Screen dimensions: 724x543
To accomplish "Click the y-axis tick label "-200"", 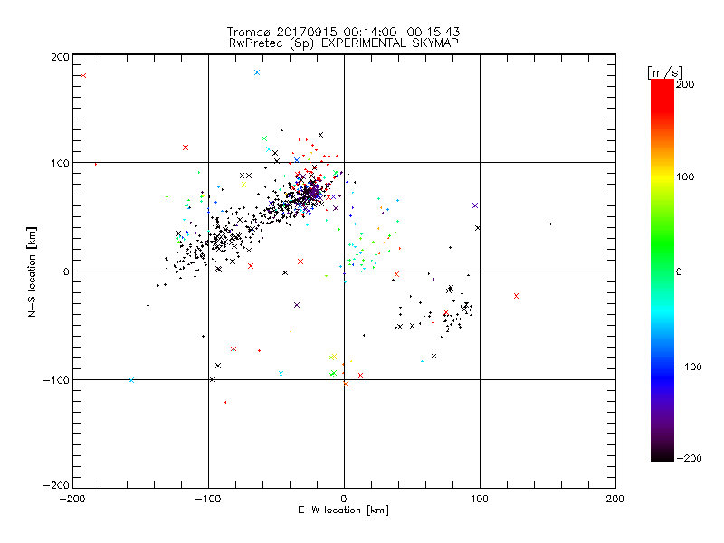I will (x=56, y=485).
